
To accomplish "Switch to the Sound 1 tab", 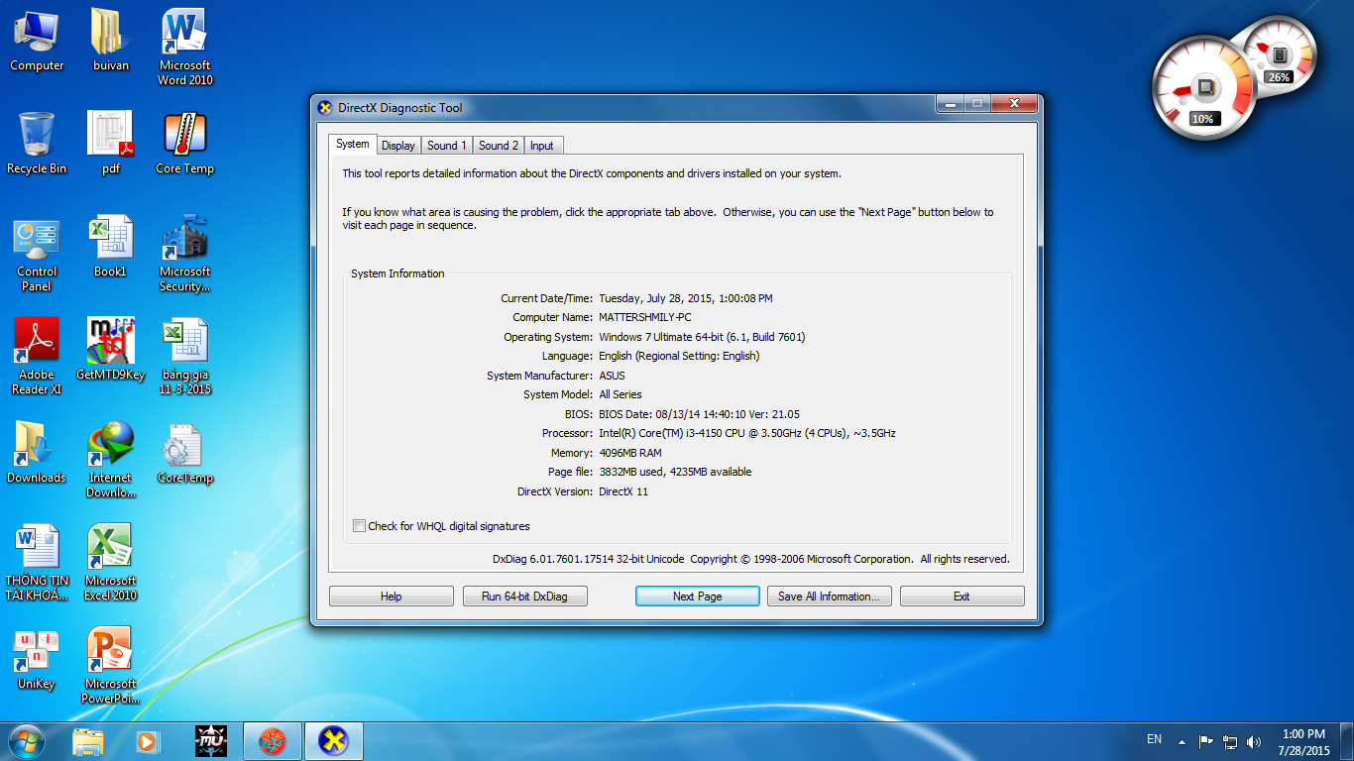I will [447, 146].
